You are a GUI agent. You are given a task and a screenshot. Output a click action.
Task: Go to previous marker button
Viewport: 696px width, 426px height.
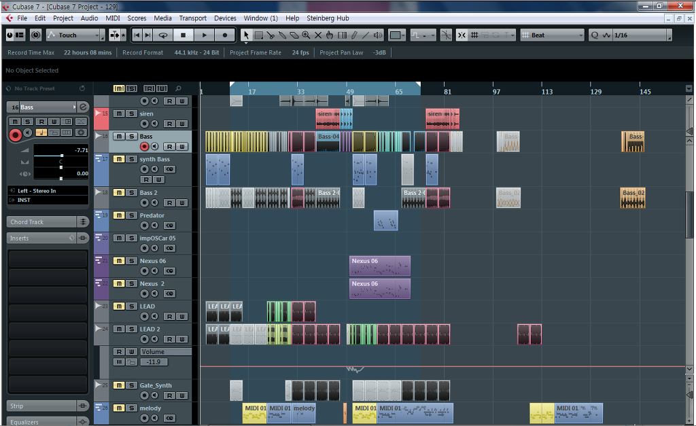(137, 35)
